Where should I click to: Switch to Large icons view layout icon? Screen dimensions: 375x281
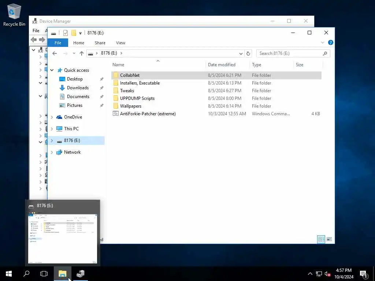[329, 239]
